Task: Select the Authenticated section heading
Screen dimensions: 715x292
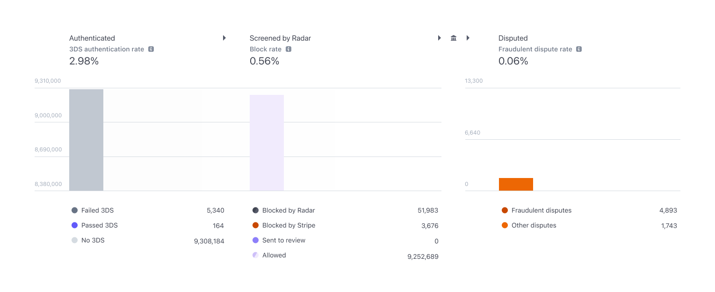Action: pyautogui.click(x=92, y=38)
